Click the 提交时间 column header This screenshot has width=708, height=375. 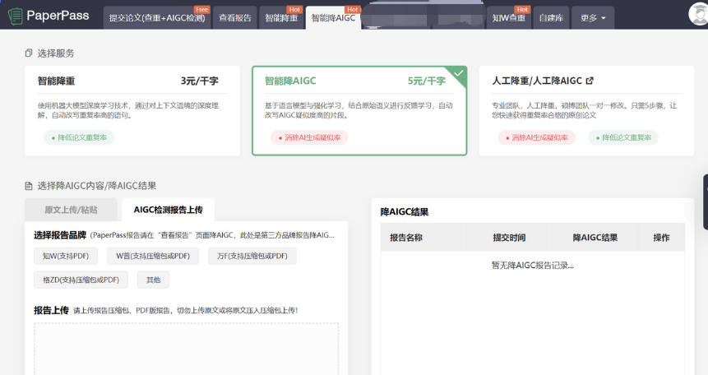coord(509,238)
